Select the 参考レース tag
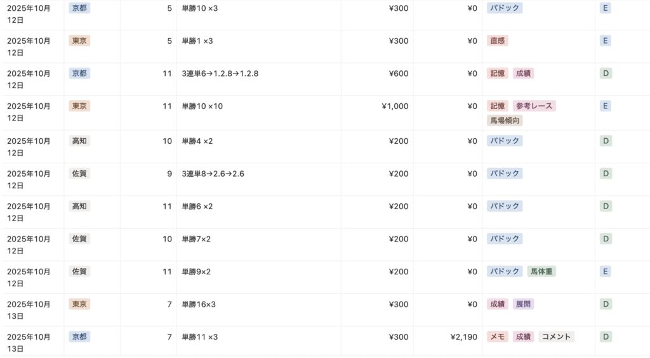Image resolution: width=650 pixels, height=358 pixels. 534,106
